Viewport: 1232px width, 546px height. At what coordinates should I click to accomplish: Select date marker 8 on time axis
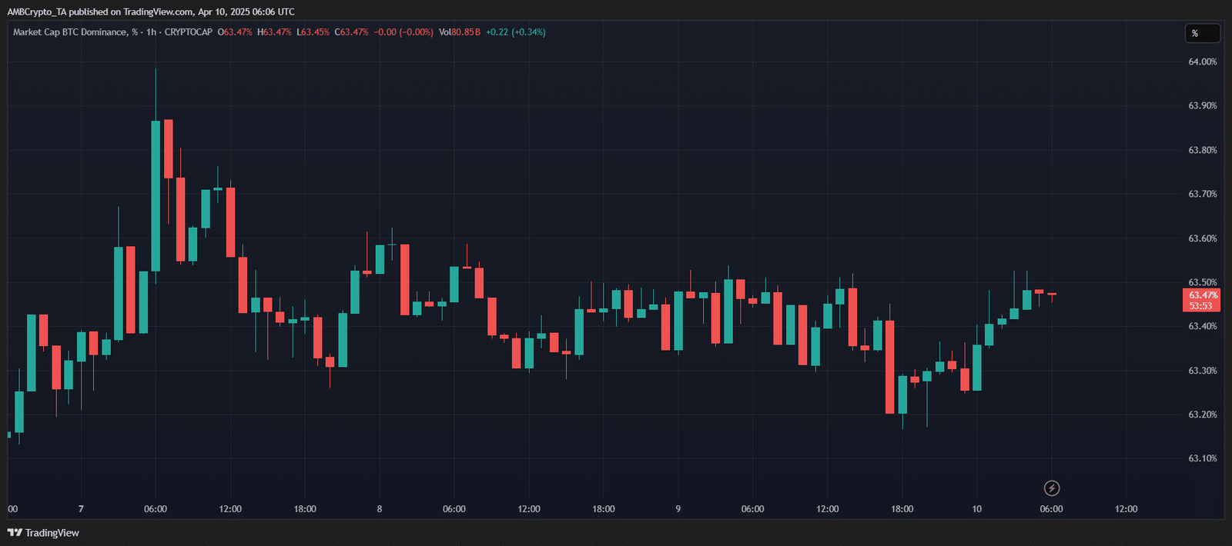(x=380, y=509)
